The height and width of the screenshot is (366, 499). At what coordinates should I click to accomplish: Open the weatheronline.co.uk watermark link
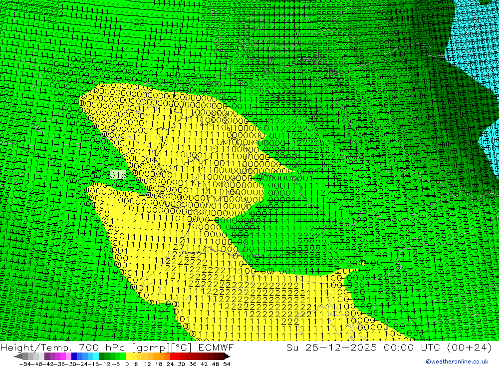point(457,362)
